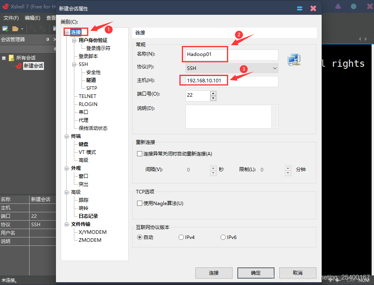The height and width of the screenshot is (285, 374).
Task: Pin the 会话管理器 panel
Action: pos(48,40)
